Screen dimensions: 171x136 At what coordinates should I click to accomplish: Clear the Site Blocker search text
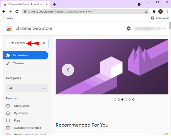coord(44,43)
